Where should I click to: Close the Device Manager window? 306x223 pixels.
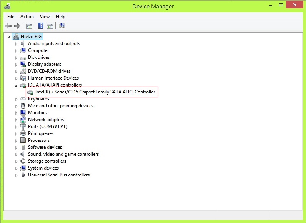pos(295,5)
